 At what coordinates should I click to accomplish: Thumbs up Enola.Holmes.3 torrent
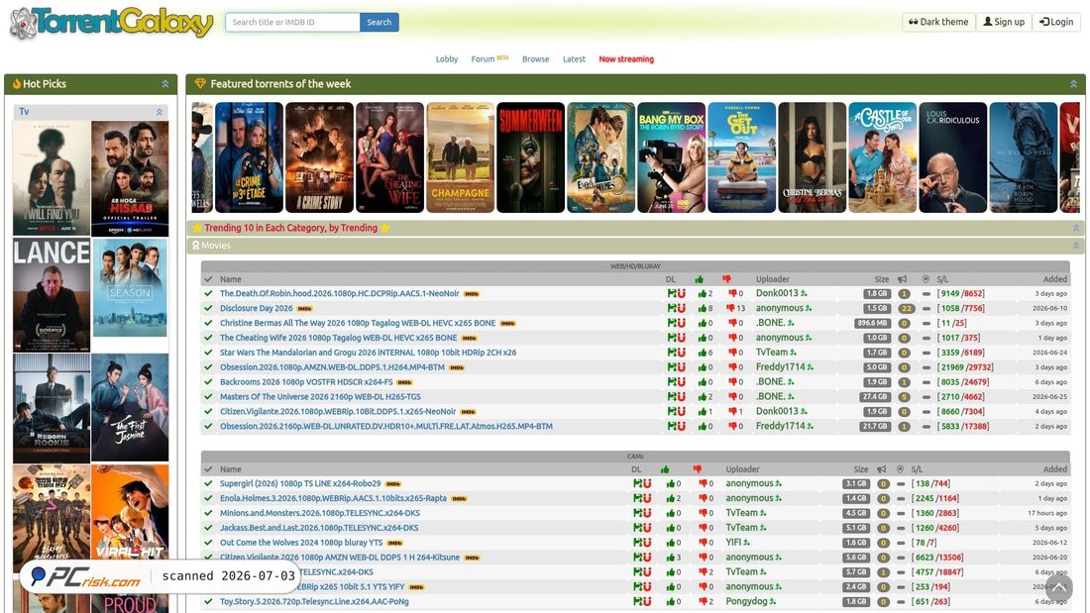671,499
